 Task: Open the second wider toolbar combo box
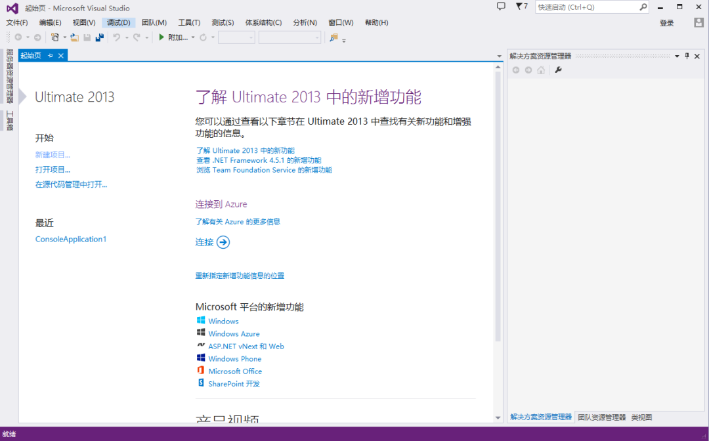point(290,37)
